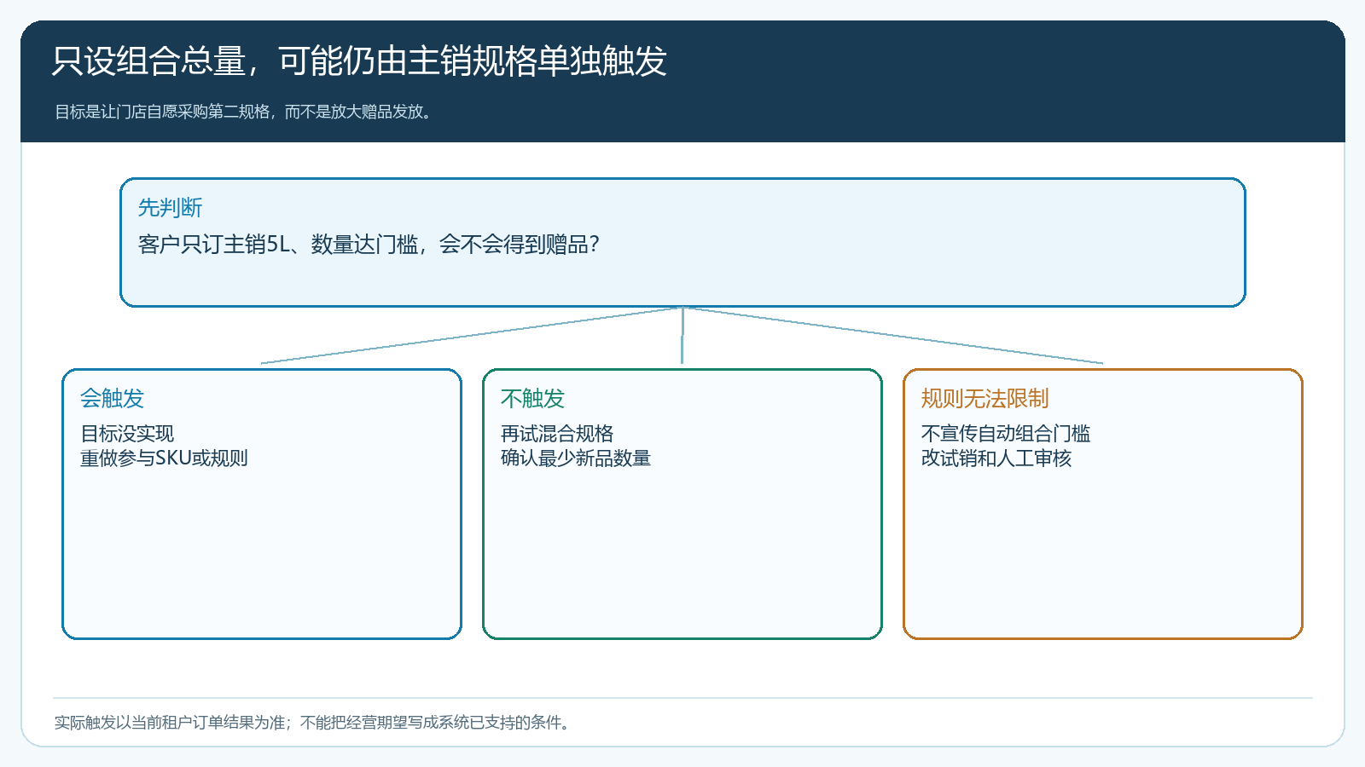Select the center vertical connector line
This screenshot has width=1365, height=767.
(x=682, y=335)
